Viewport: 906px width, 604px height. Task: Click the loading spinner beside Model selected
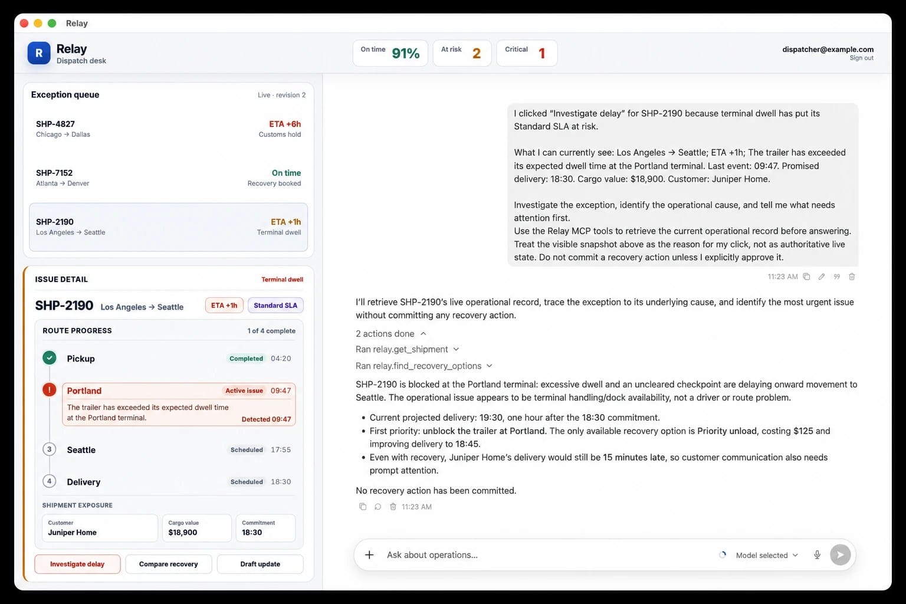(x=723, y=554)
